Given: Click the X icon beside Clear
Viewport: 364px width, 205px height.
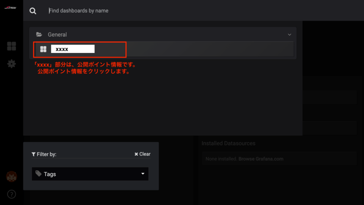Looking at the screenshot, I should 136,154.
